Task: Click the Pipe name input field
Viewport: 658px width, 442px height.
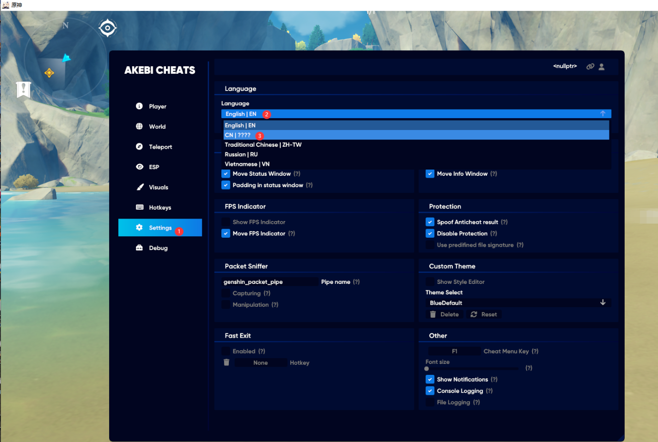Action: [x=270, y=282]
